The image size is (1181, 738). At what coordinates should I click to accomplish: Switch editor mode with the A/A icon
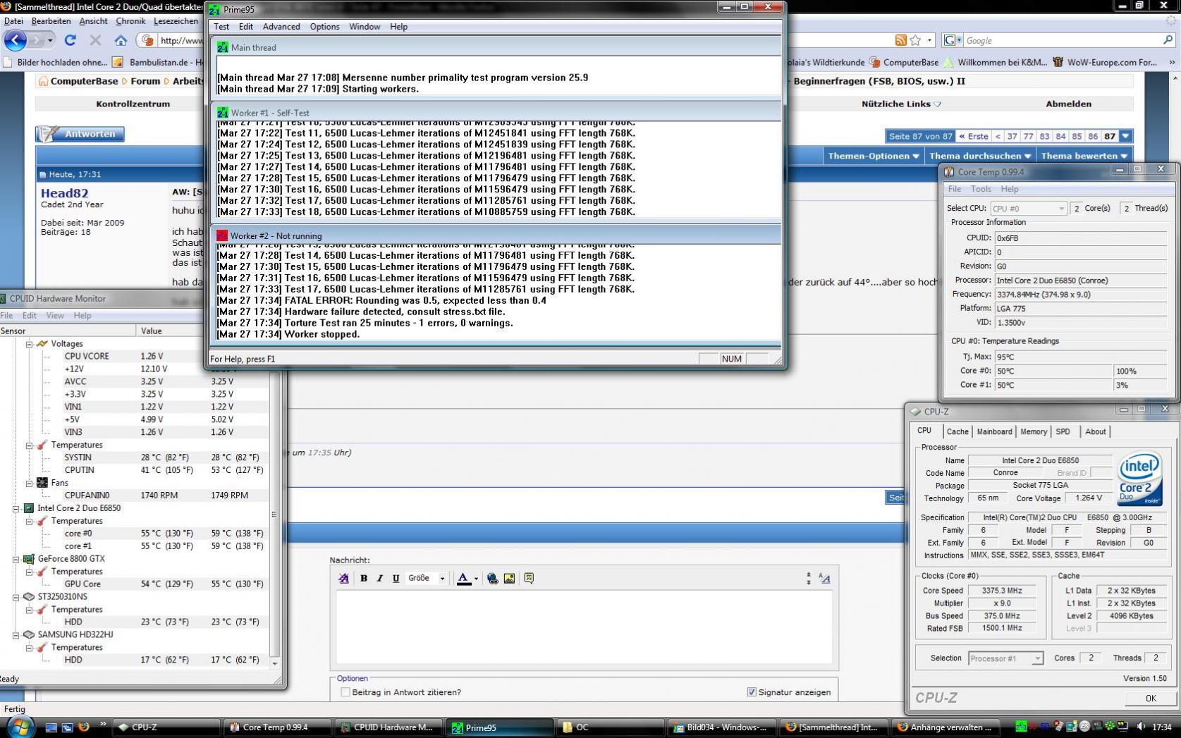click(824, 578)
